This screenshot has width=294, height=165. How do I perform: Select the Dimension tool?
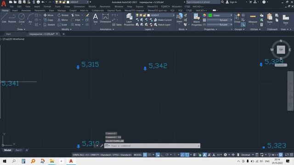click(105, 18)
